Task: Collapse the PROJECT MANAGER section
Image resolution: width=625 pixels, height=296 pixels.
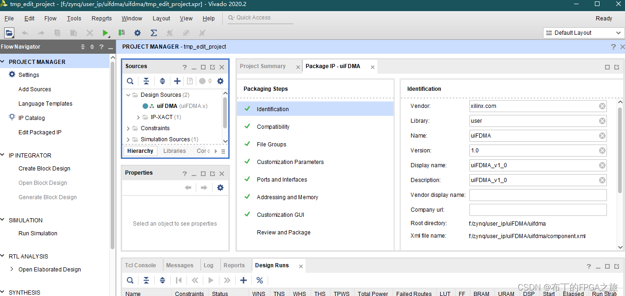Action: (x=3, y=62)
